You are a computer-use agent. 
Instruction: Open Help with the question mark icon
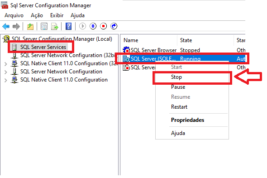pos(68,26)
